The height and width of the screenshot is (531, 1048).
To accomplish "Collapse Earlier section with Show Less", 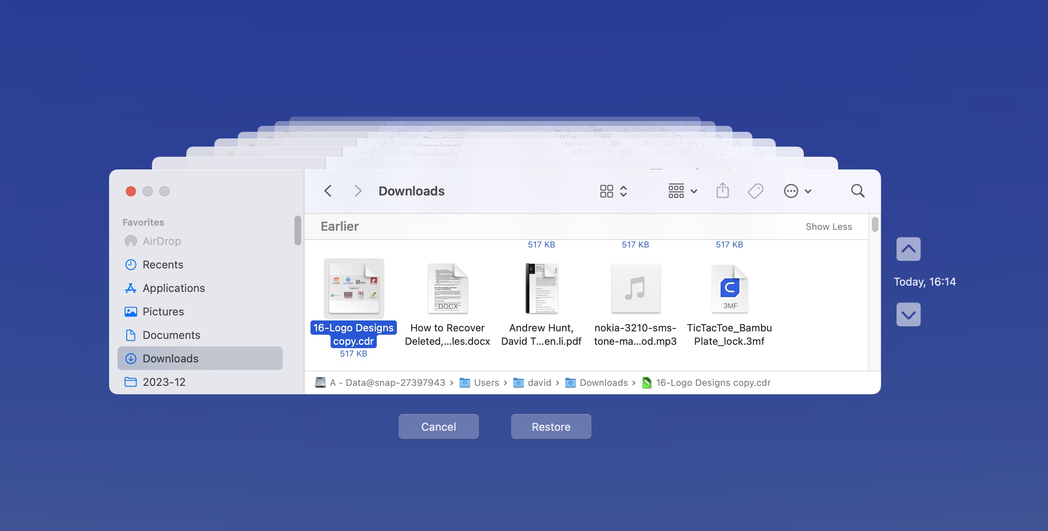I will coord(829,226).
